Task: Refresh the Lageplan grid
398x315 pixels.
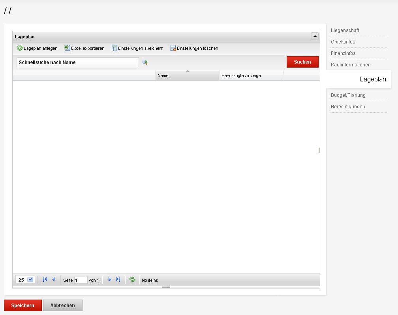Action: click(x=132, y=280)
